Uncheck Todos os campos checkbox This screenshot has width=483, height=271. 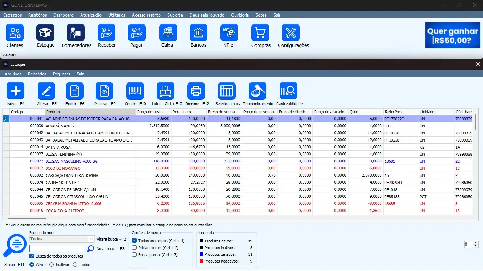click(134, 241)
